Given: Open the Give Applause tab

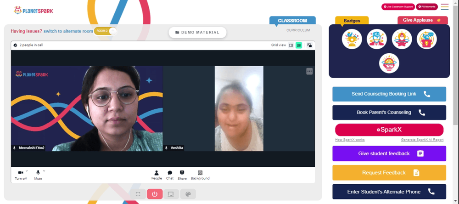Looking at the screenshot, I should tap(422, 20).
